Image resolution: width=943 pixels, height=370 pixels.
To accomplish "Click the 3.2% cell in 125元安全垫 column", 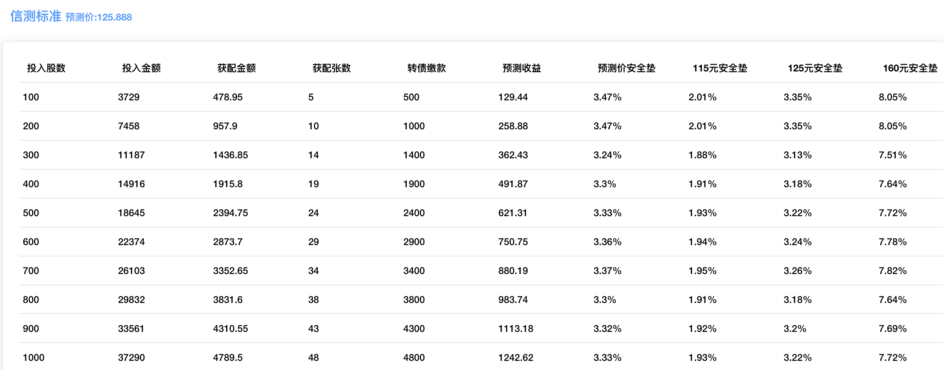I will tap(795, 329).
